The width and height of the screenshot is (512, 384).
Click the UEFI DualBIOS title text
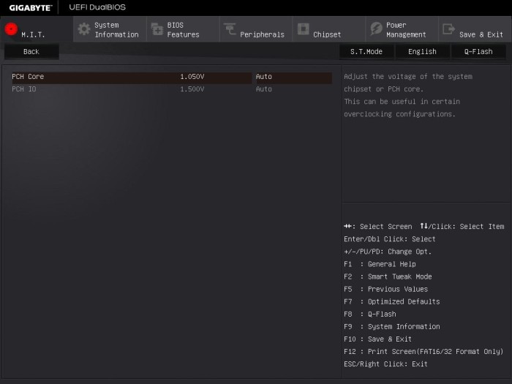pos(97,7)
